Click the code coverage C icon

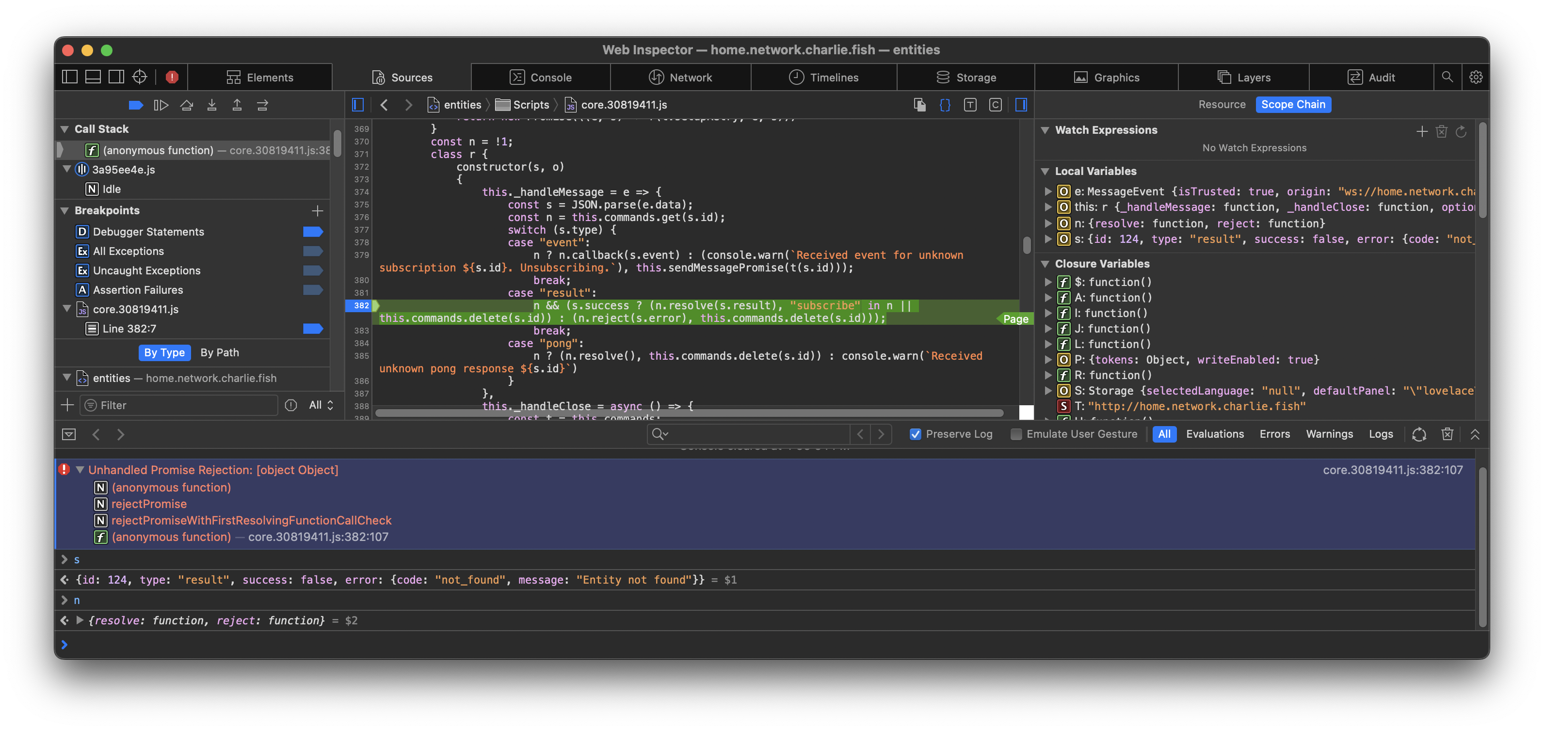[995, 105]
